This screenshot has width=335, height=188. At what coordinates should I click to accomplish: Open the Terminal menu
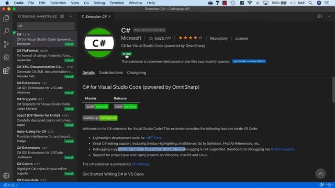coord(117,3)
